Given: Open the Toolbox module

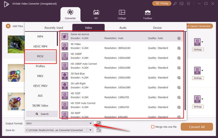Looking at the screenshot, I should [x=148, y=14].
